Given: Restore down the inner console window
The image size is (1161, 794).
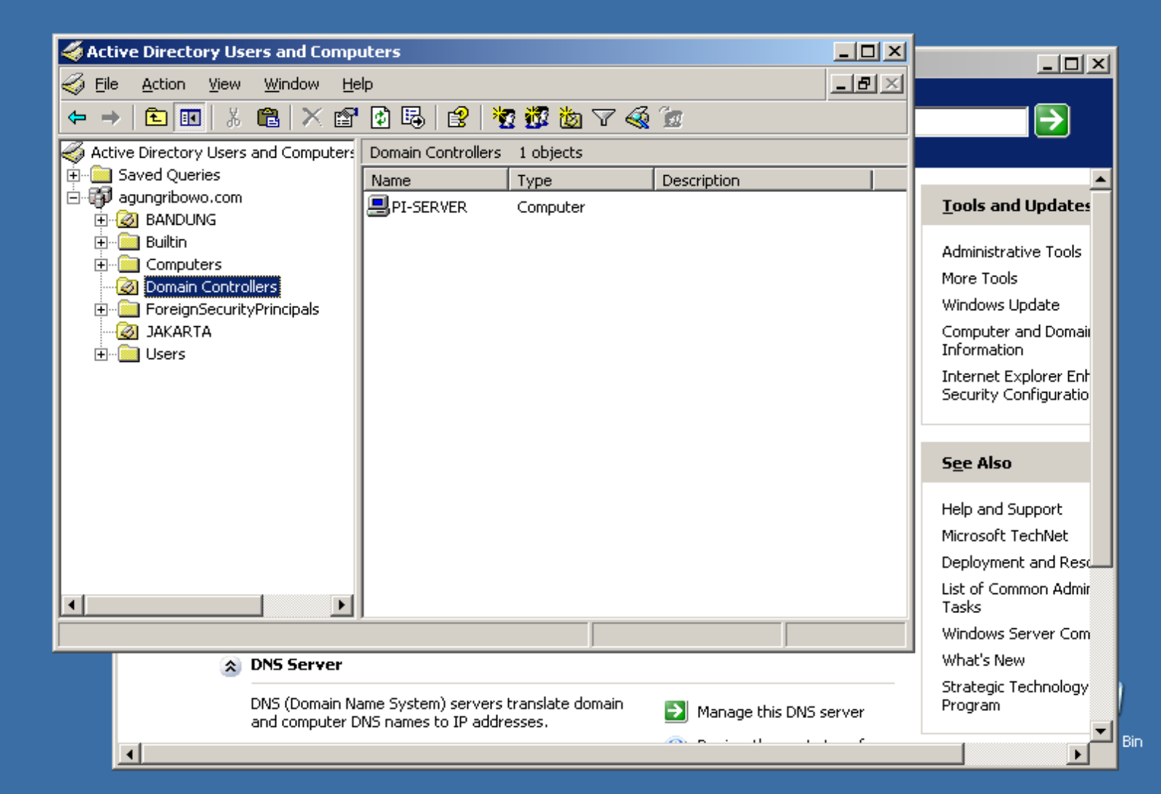Looking at the screenshot, I should (865, 84).
